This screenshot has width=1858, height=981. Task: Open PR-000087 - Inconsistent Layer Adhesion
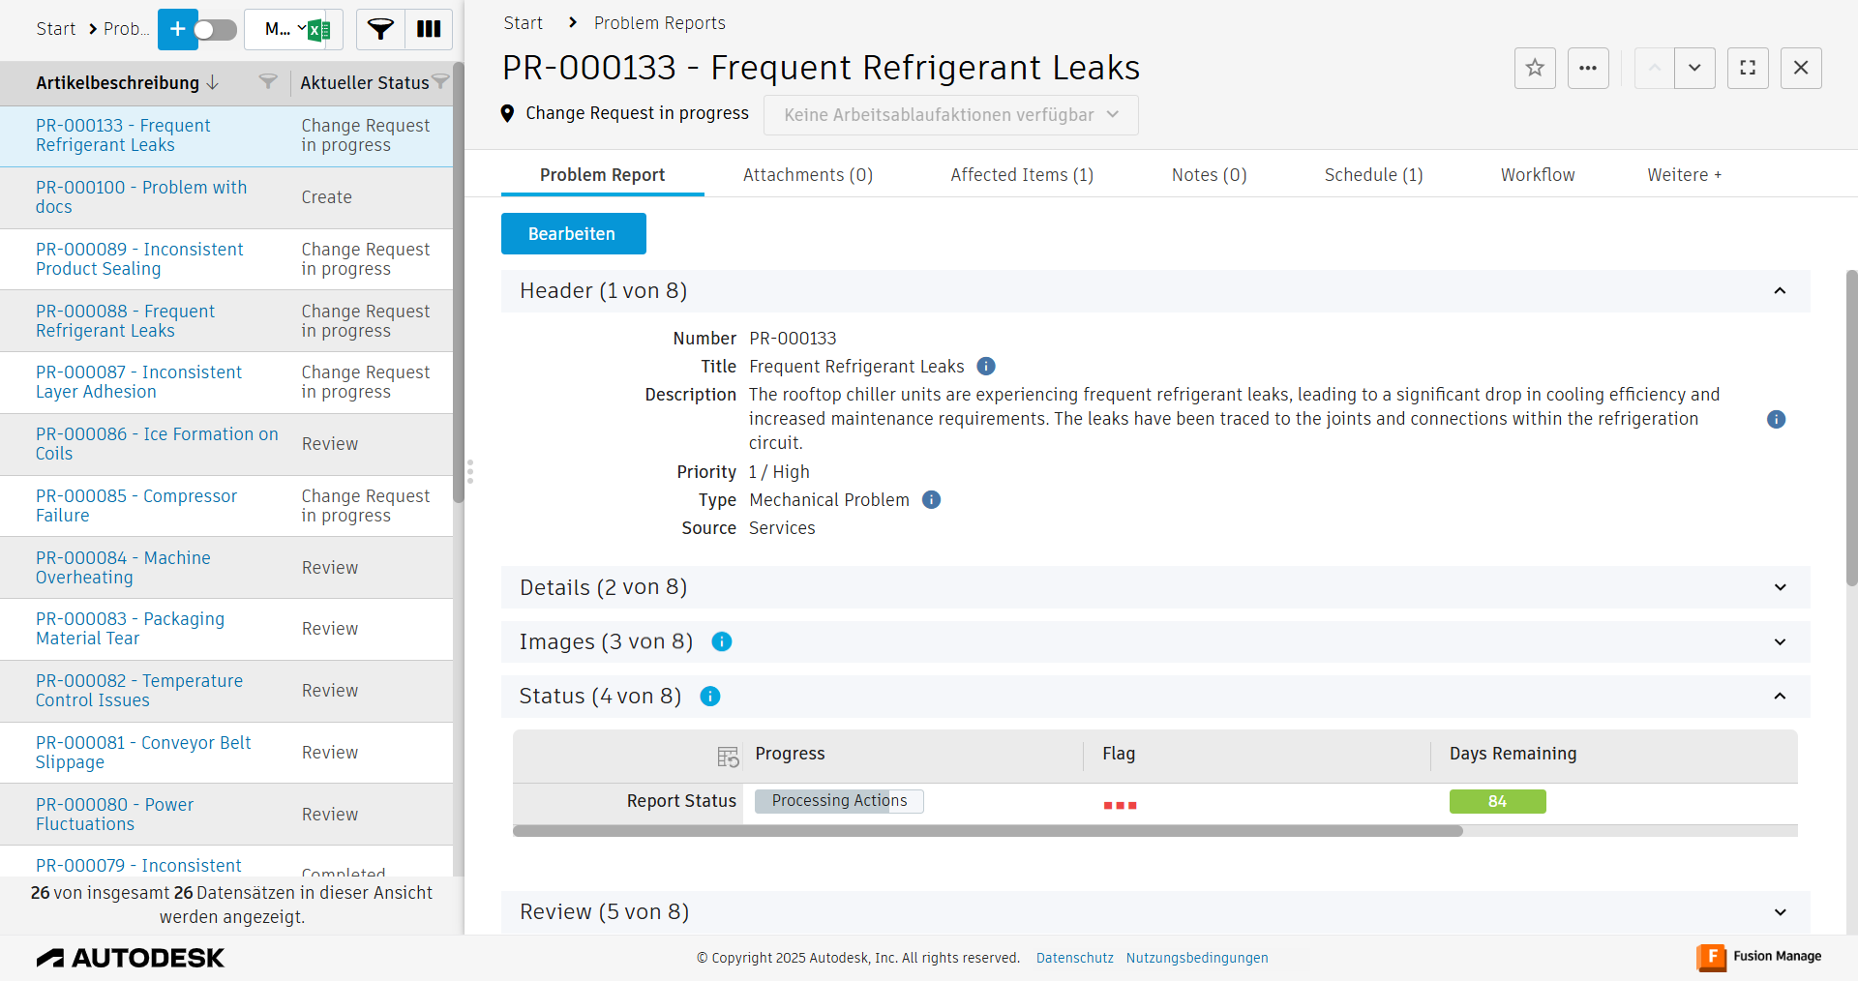[x=138, y=382]
